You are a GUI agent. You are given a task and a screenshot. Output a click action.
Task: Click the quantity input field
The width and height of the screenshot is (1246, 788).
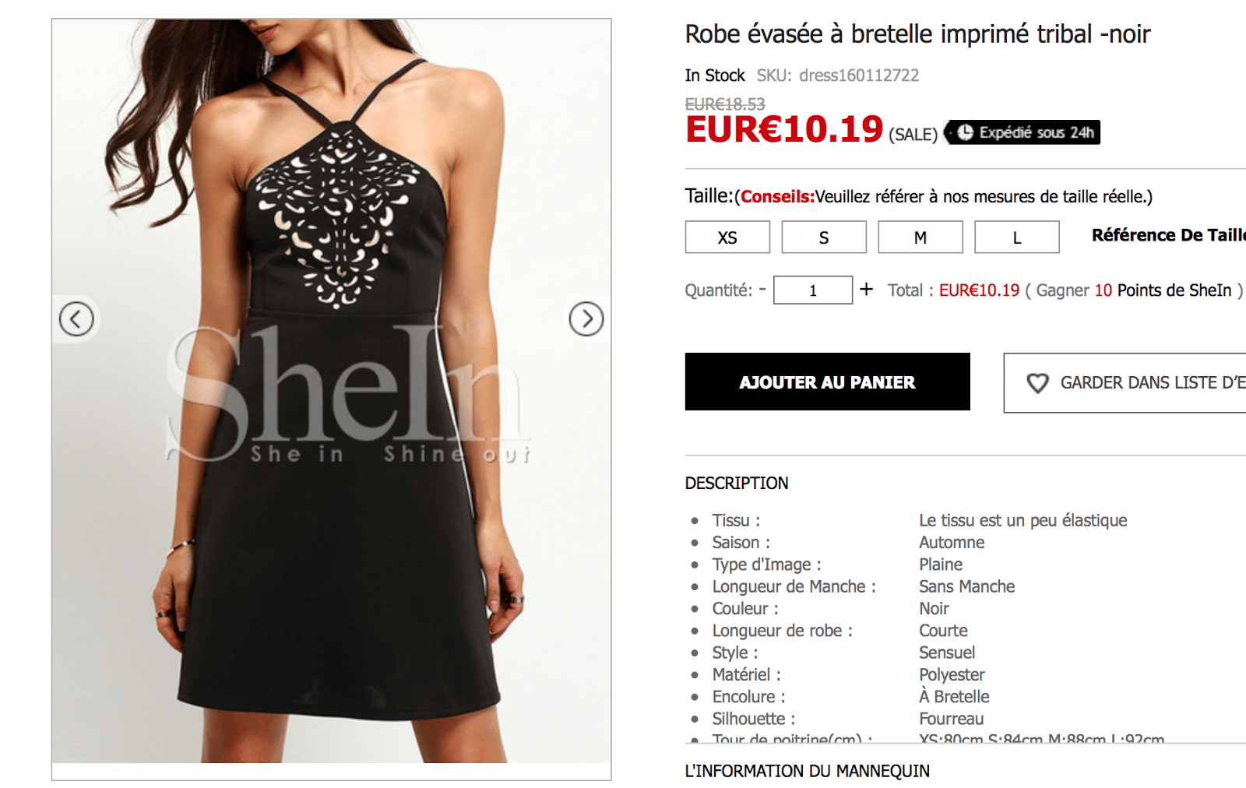pos(813,290)
